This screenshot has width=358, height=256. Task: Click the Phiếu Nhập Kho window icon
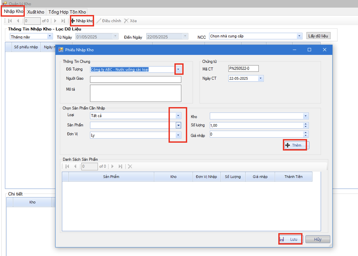click(x=61, y=50)
